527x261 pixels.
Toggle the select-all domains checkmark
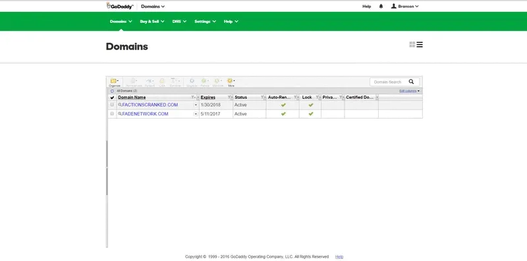click(112, 98)
